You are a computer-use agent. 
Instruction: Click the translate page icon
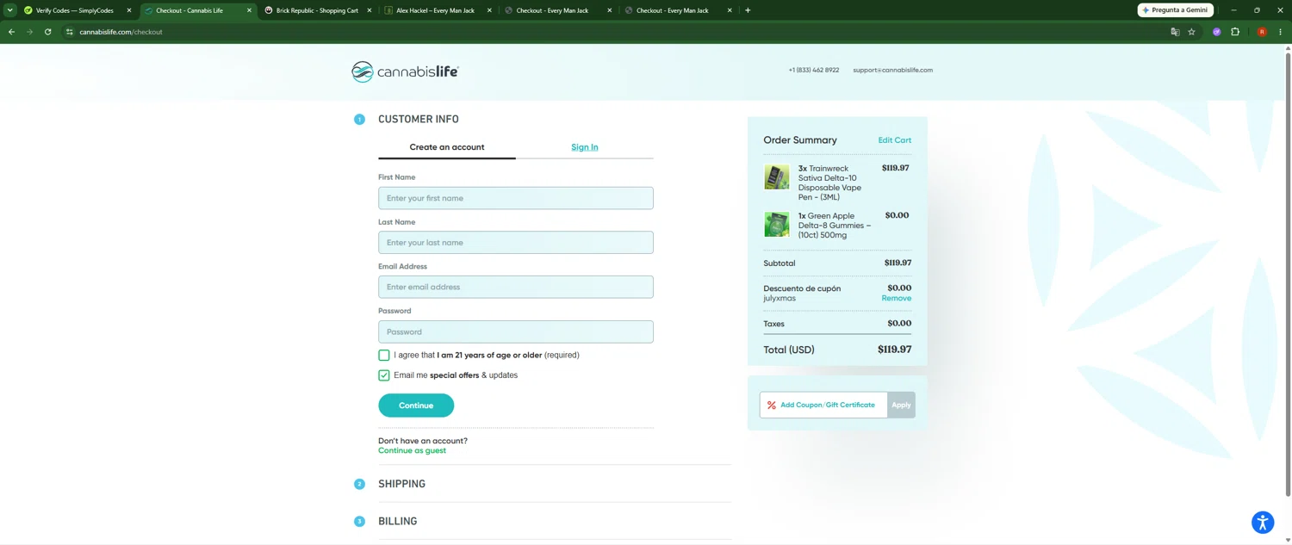tap(1175, 32)
